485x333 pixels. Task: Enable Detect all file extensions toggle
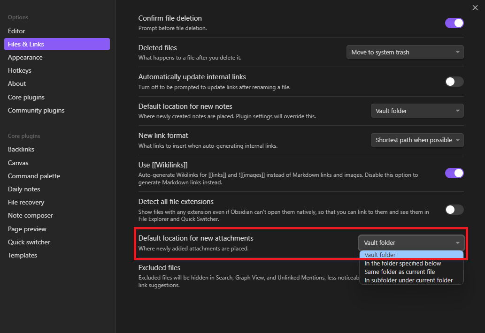454,210
